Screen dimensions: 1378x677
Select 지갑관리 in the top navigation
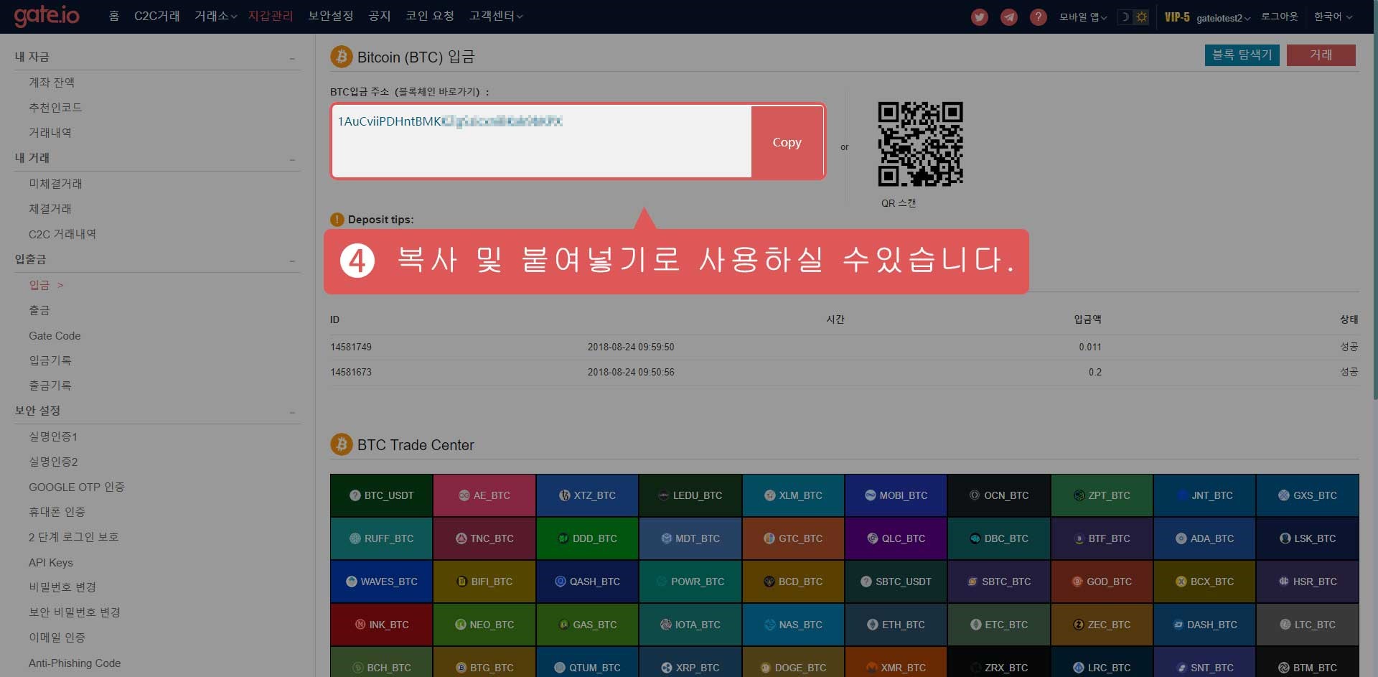(x=271, y=16)
